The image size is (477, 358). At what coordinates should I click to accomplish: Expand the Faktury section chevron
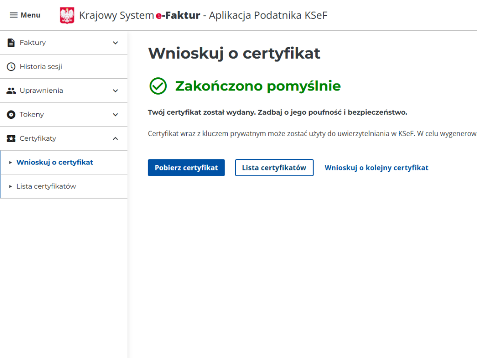pos(116,43)
